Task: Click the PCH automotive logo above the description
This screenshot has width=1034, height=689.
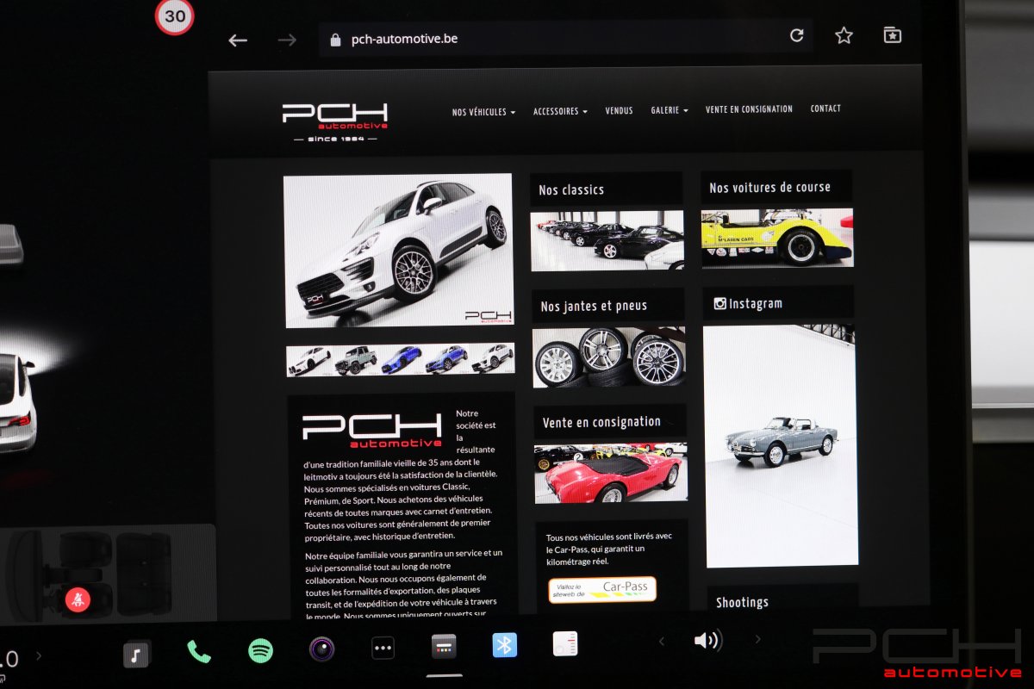Action: (x=372, y=431)
